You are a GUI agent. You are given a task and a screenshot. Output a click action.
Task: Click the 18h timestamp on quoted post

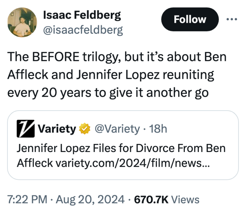(157, 129)
